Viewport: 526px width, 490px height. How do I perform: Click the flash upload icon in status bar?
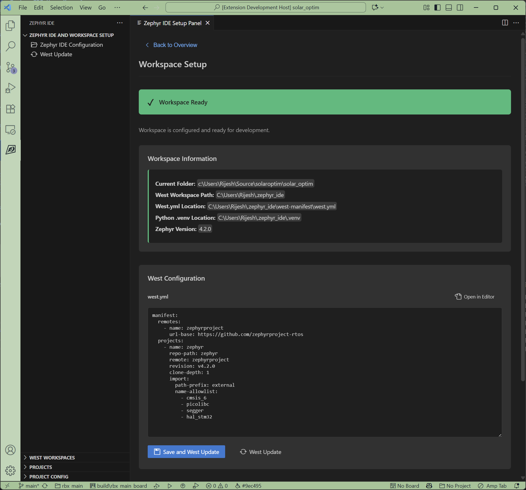click(183, 486)
